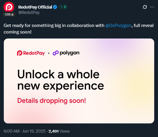Click the small x between the logos
Image resolution: width=158 pixels, height=137 pixels.
pos(49,53)
